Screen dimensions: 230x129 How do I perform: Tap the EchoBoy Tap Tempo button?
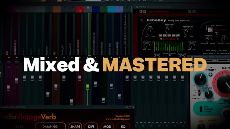(x=210, y=30)
